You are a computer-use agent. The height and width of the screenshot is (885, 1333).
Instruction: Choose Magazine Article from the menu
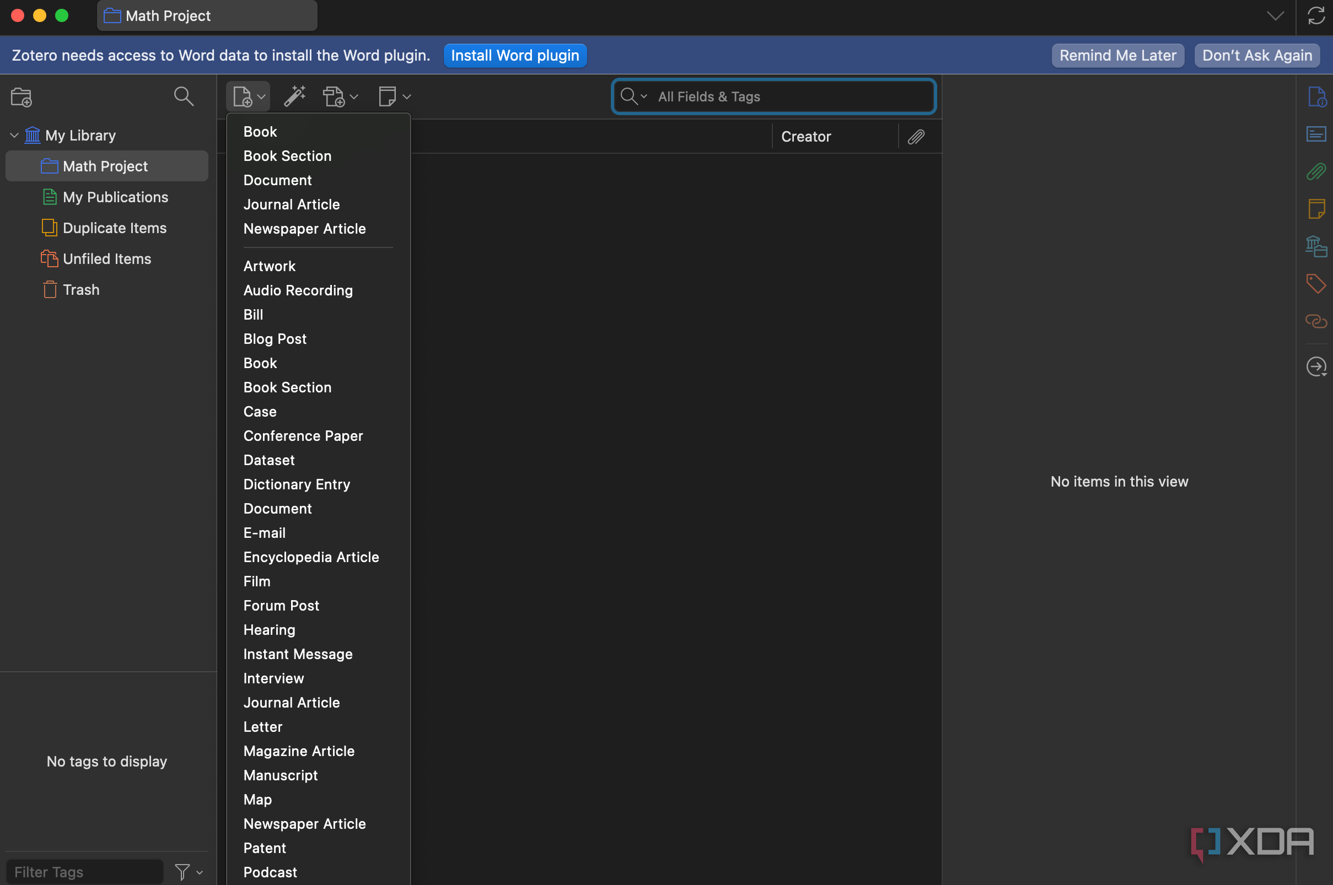[x=319, y=751]
